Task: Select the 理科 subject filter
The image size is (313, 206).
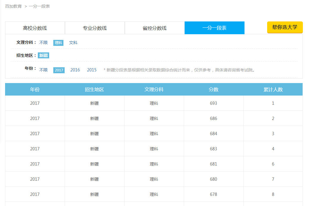Action: pos(58,43)
